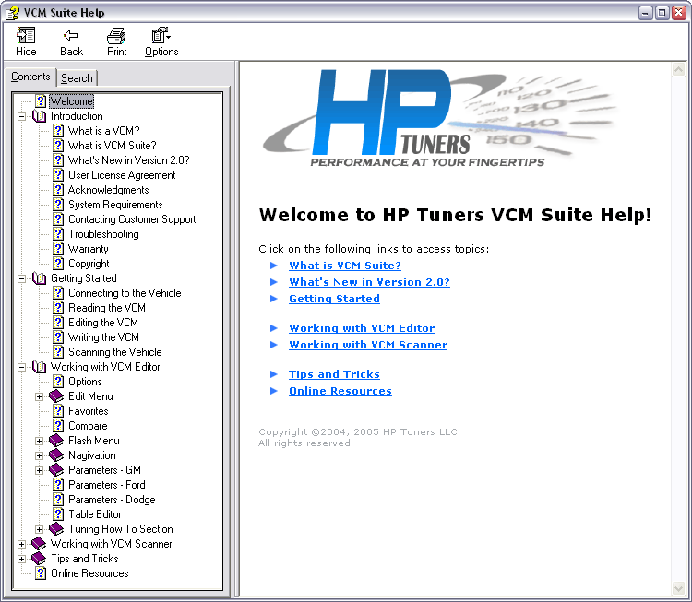Open the Working with VCM Editor link

(x=362, y=328)
